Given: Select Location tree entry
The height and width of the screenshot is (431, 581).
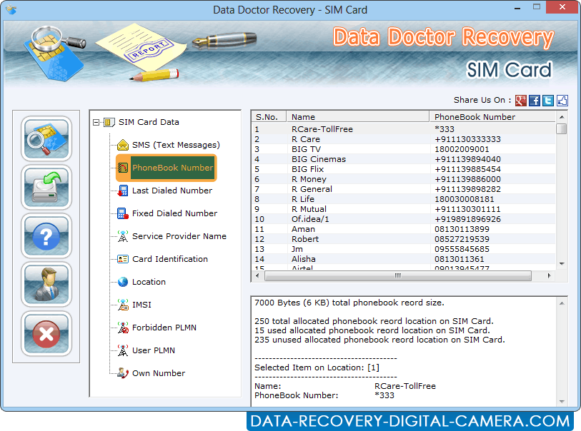Looking at the screenshot, I should click(x=149, y=282).
